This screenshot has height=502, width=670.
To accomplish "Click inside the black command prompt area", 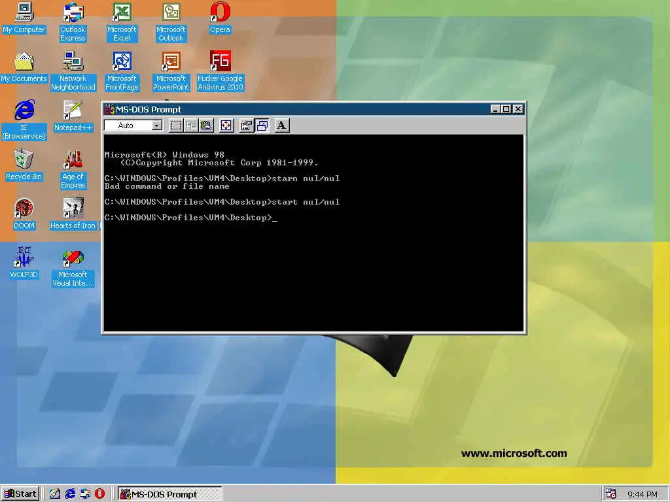I will 313,233.
